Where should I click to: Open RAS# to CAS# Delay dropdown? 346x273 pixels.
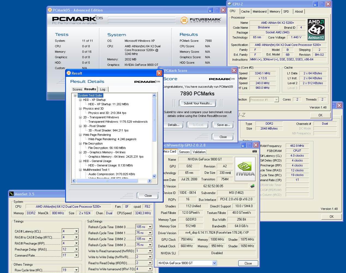(x=76, y=237)
